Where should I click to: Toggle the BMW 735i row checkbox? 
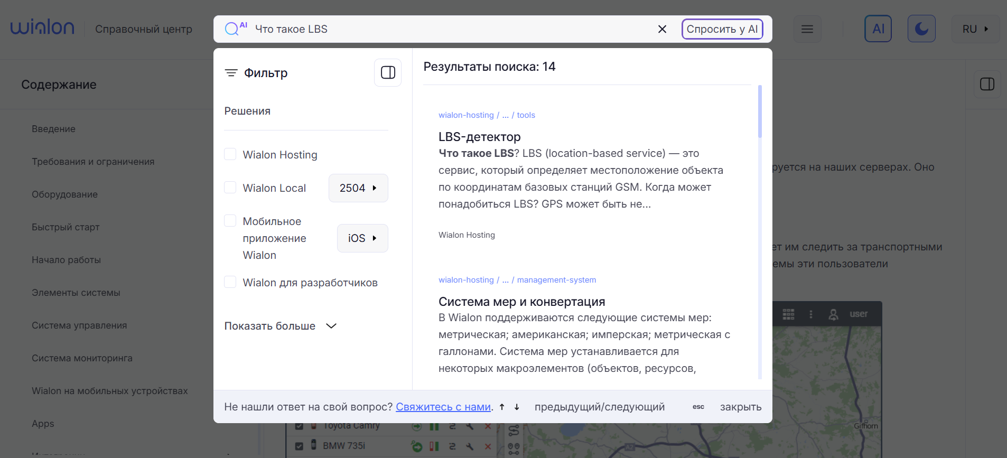(x=299, y=446)
